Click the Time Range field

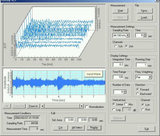(x=118, y=77)
